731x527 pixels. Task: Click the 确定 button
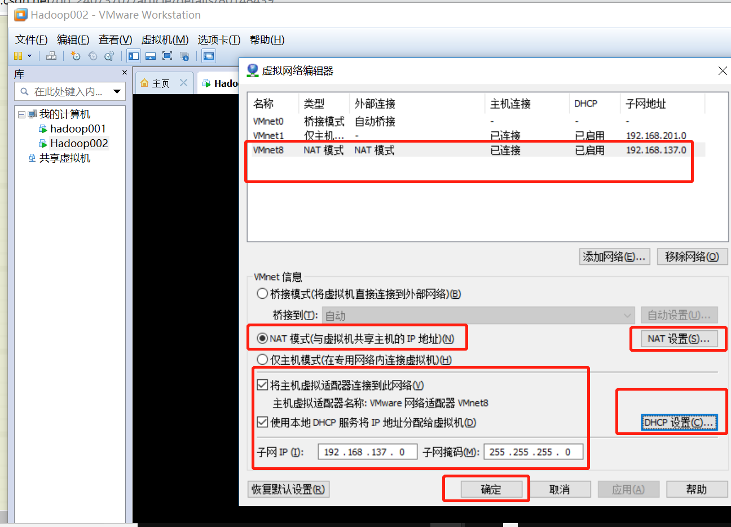pos(491,489)
